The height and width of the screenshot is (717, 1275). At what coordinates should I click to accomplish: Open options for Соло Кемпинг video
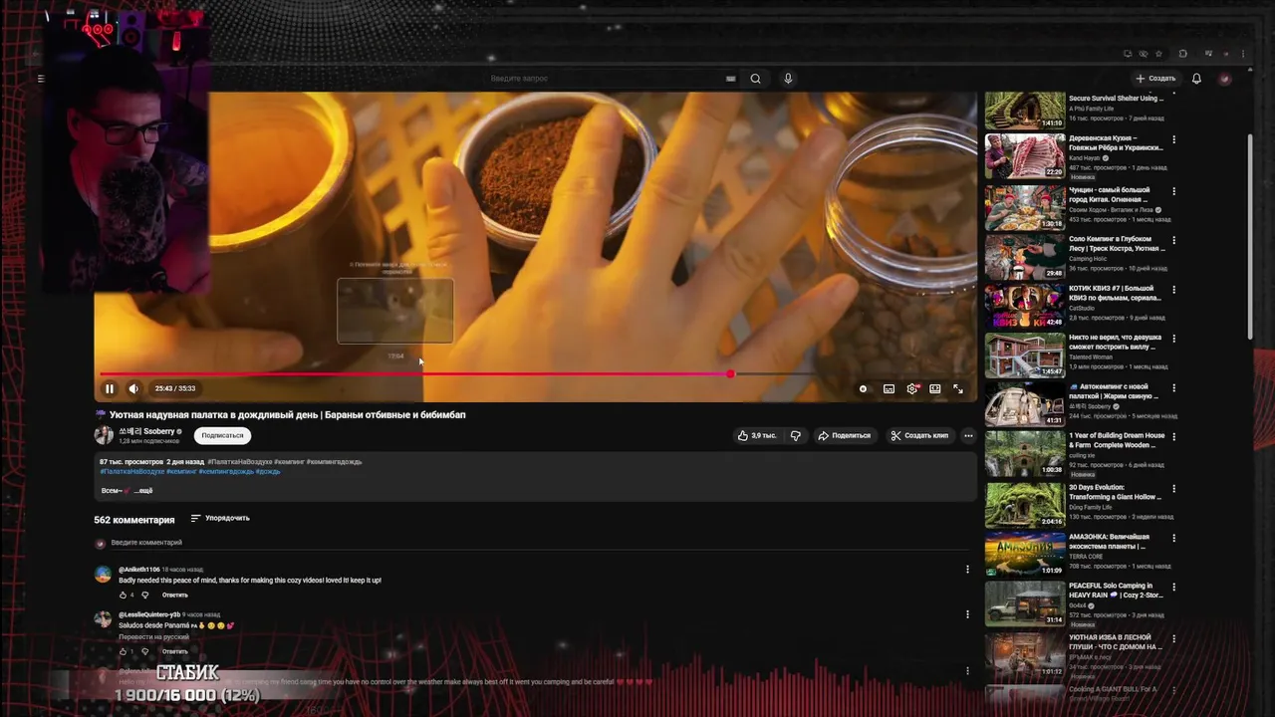pos(1173,240)
